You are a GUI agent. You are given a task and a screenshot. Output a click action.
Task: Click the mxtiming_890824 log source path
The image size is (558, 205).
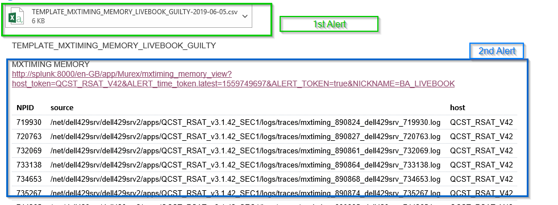click(x=245, y=123)
